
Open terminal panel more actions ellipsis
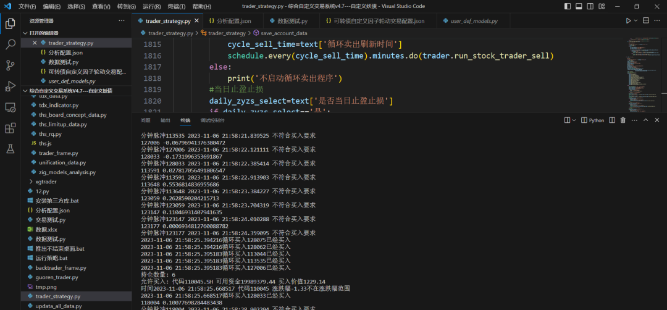click(x=635, y=120)
